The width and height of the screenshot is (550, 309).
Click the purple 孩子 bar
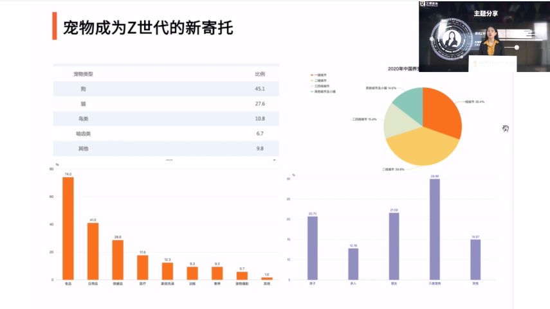(x=313, y=248)
